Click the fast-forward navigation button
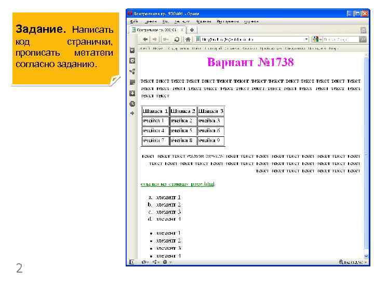This screenshot has width=374, height=281. click(x=165, y=39)
